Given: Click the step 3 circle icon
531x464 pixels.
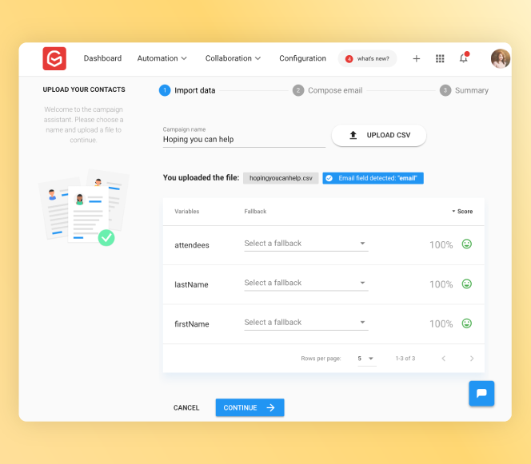Looking at the screenshot, I should pos(445,90).
